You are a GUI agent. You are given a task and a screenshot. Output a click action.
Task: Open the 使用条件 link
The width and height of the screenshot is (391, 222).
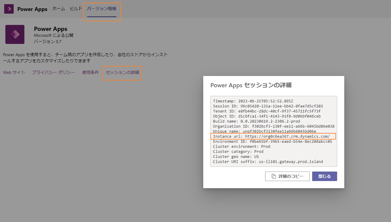coord(90,72)
